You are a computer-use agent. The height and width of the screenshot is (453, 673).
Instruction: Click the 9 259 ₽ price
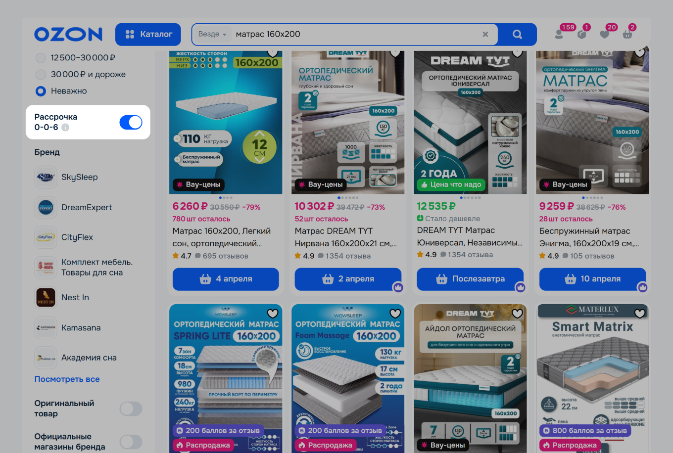[x=557, y=206]
